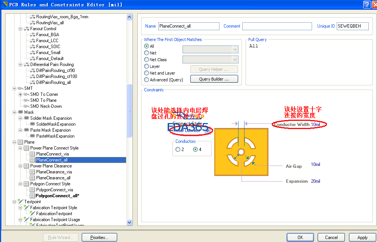Screen dimensions: 377x242
Task: Click the PlaneConnect_all rule icon
Action: coord(32,160)
